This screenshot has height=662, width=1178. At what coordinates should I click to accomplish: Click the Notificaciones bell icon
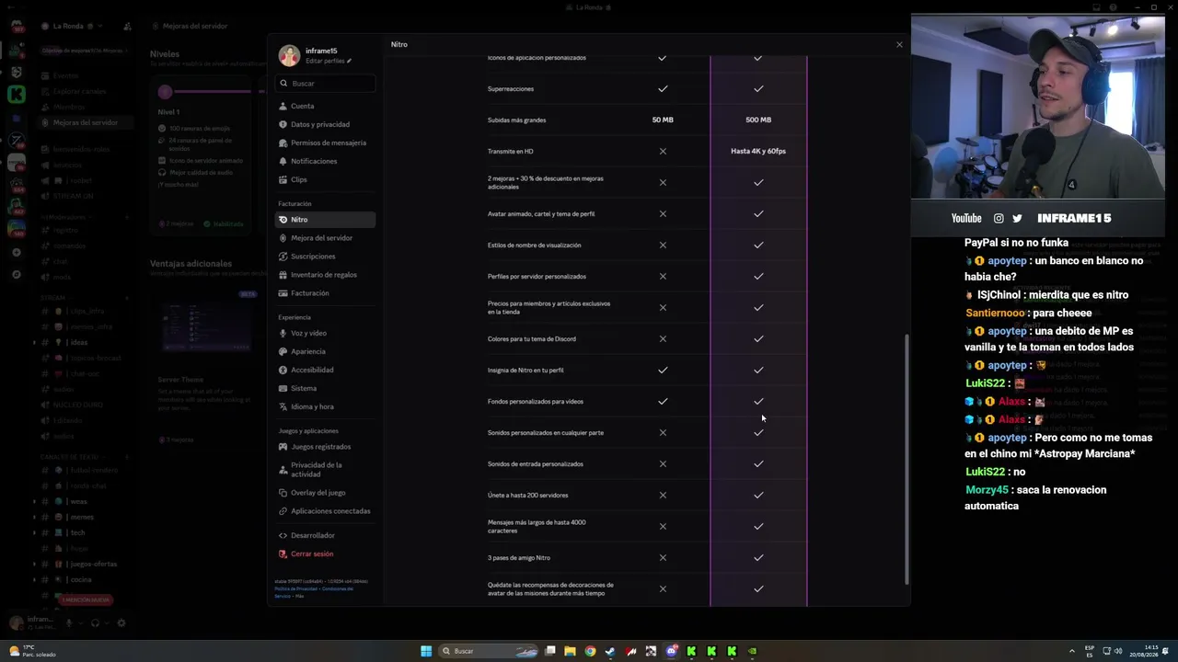tap(283, 161)
